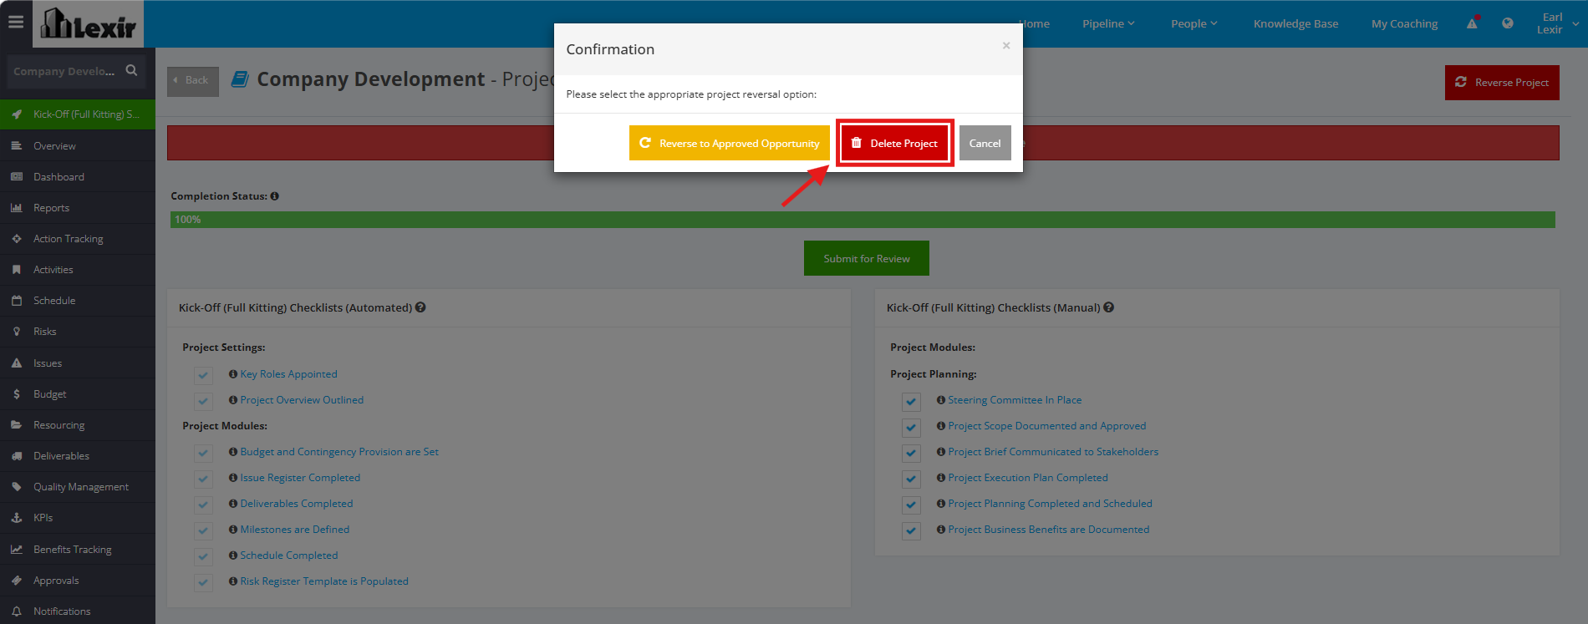
Task: Click the Company Develo... search field
Action: 64,71
